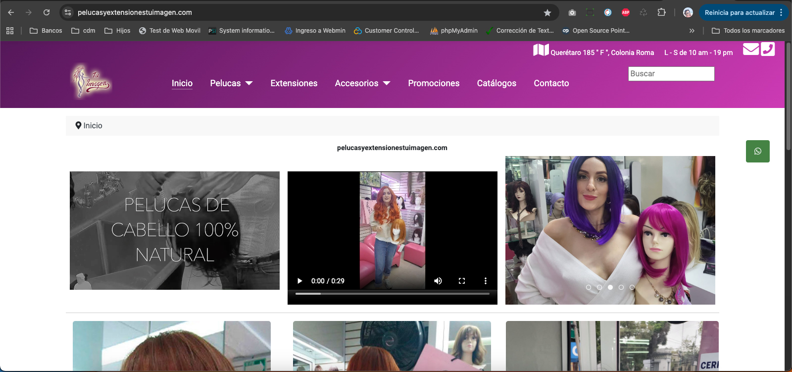Open the Chrome three-dot menu
Image resolution: width=792 pixels, height=372 pixels.
[781, 12]
